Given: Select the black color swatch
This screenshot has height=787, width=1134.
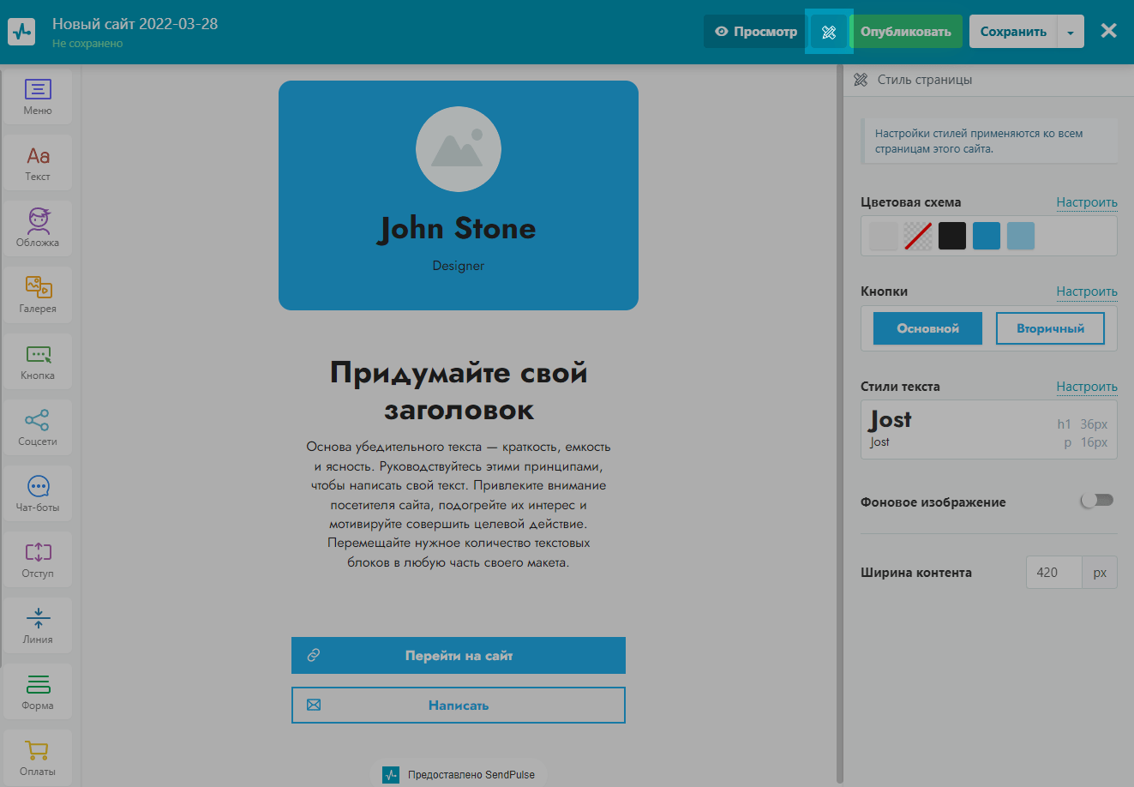Looking at the screenshot, I should [952, 236].
